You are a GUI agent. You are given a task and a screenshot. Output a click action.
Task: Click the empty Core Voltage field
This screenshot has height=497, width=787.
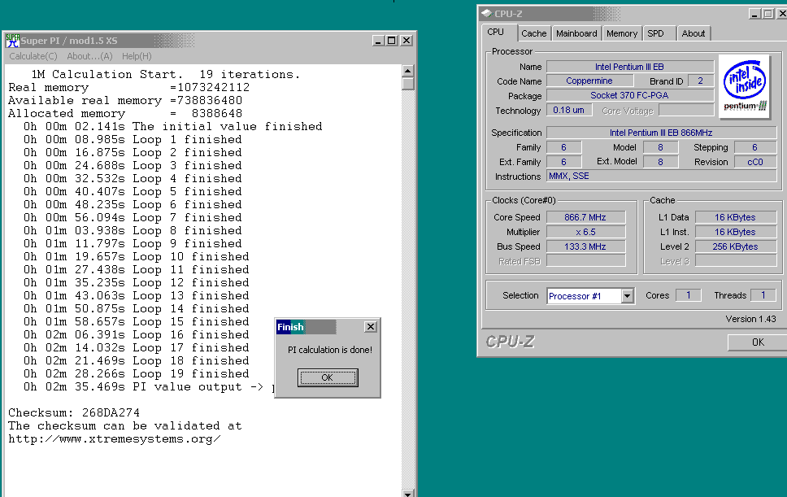tap(686, 110)
